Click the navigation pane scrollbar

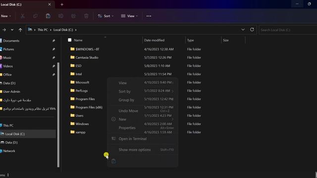[58, 115]
